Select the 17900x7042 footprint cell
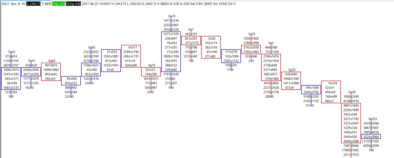Image resolution: width=394 pixels, height=158 pixels. pyautogui.click(x=351, y=150)
